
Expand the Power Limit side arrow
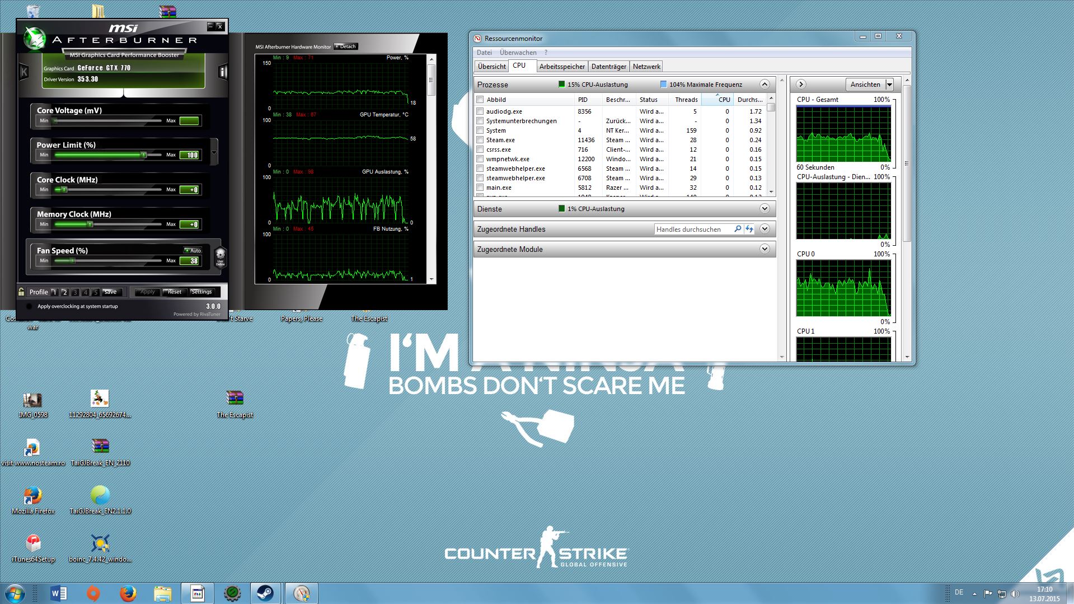[214, 152]
